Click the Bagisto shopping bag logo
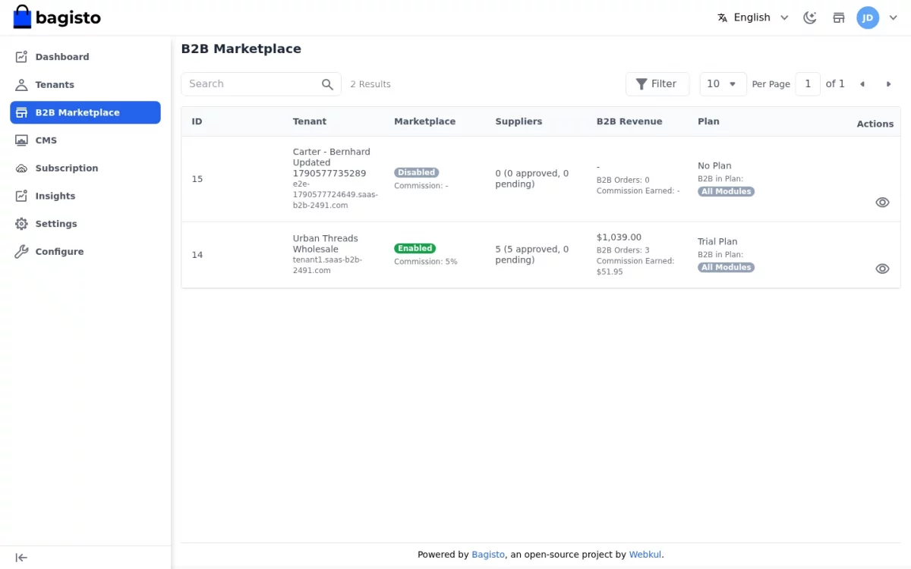This screenshot has width=911, height=569. click(x=22, y=17)
